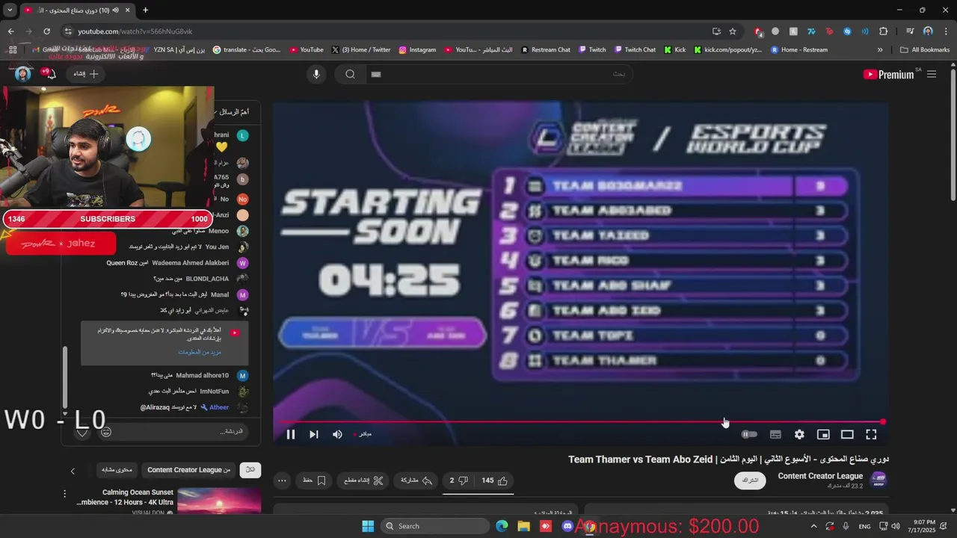Viewport: 957px width, 538px height.
Task: Expand Top chat mode dropdown
Action: [x=233, y=112]
